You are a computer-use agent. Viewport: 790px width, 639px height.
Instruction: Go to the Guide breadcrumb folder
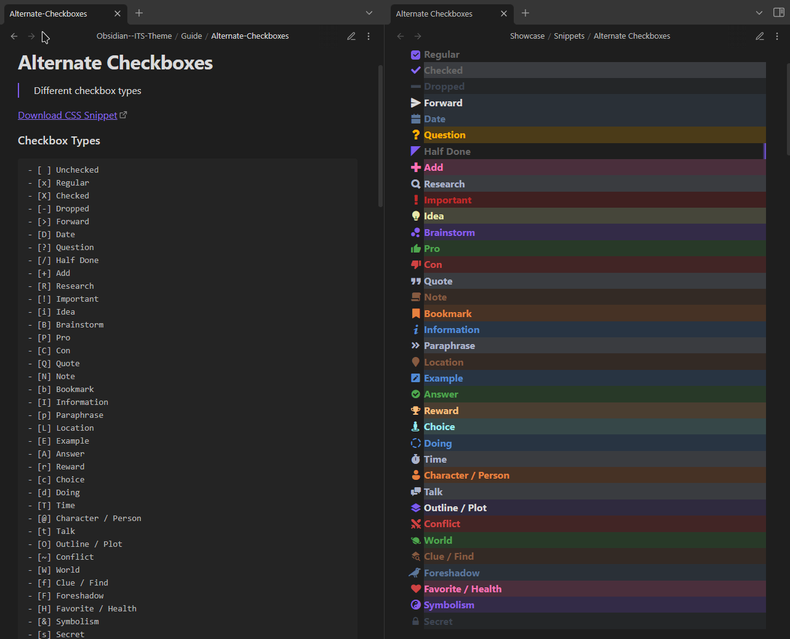click(x=191, y=36)
